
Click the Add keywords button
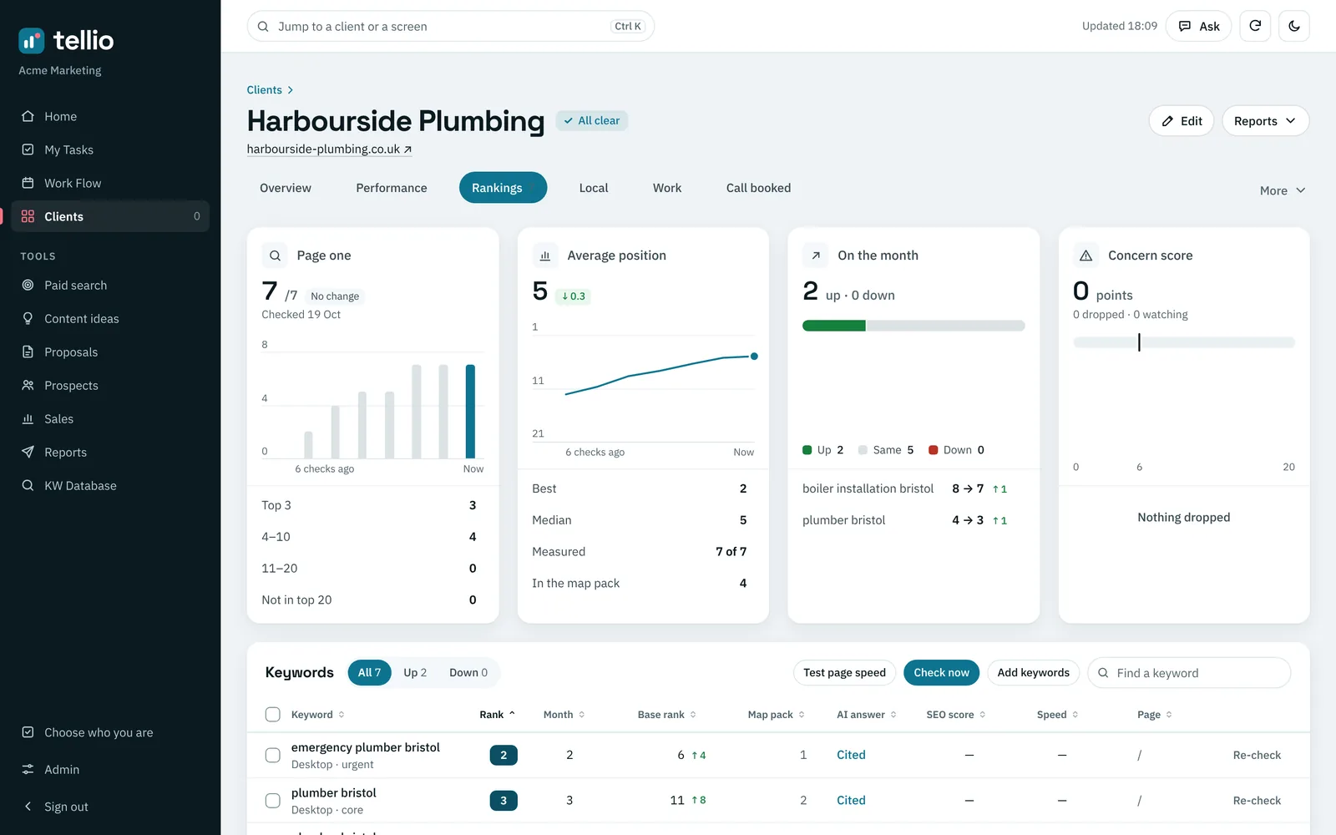pos(1033,672)
